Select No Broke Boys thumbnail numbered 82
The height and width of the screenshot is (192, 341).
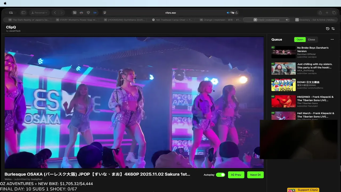[x=283, y=52]
